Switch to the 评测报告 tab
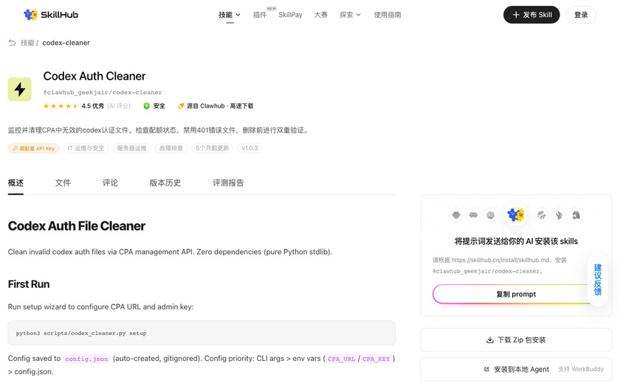Viewport: 620px width, 383px height. (x=228, y=183)
